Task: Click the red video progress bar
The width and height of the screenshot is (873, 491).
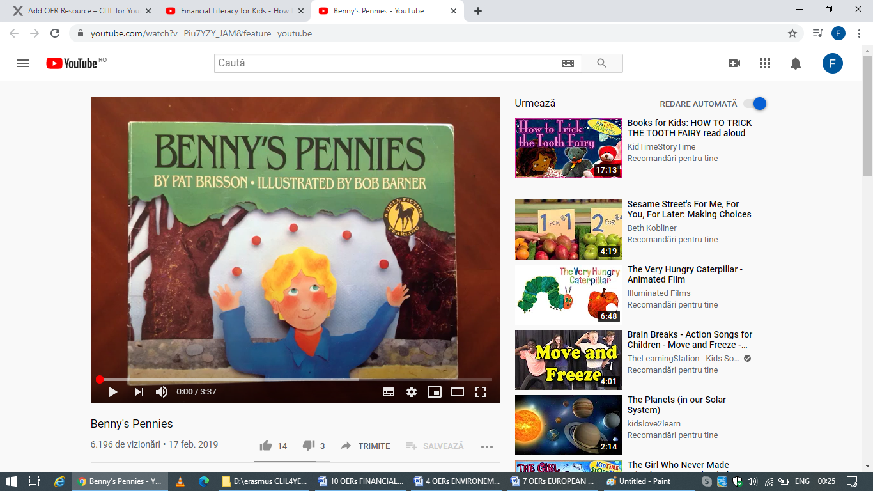Action: [294, 379]
